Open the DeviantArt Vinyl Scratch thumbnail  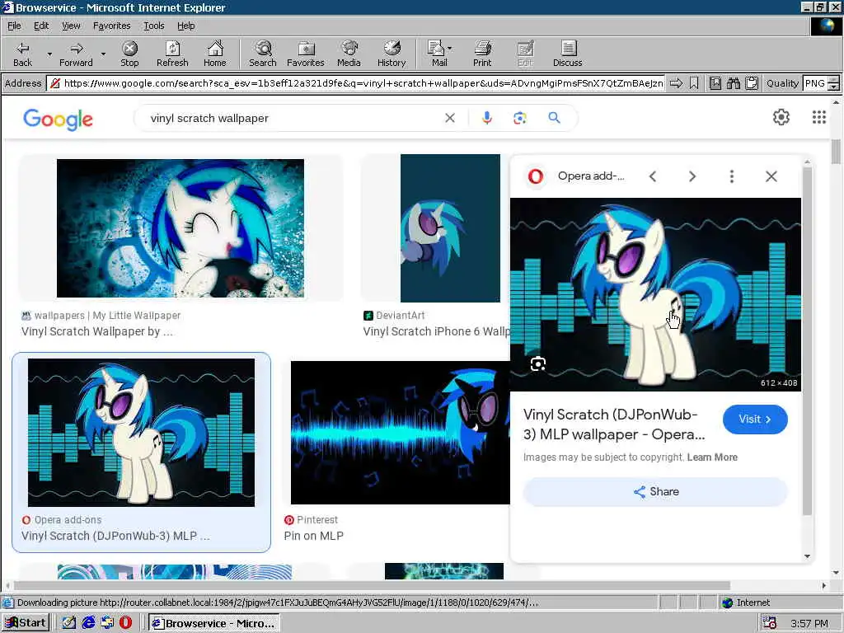[x=450, y=228]
